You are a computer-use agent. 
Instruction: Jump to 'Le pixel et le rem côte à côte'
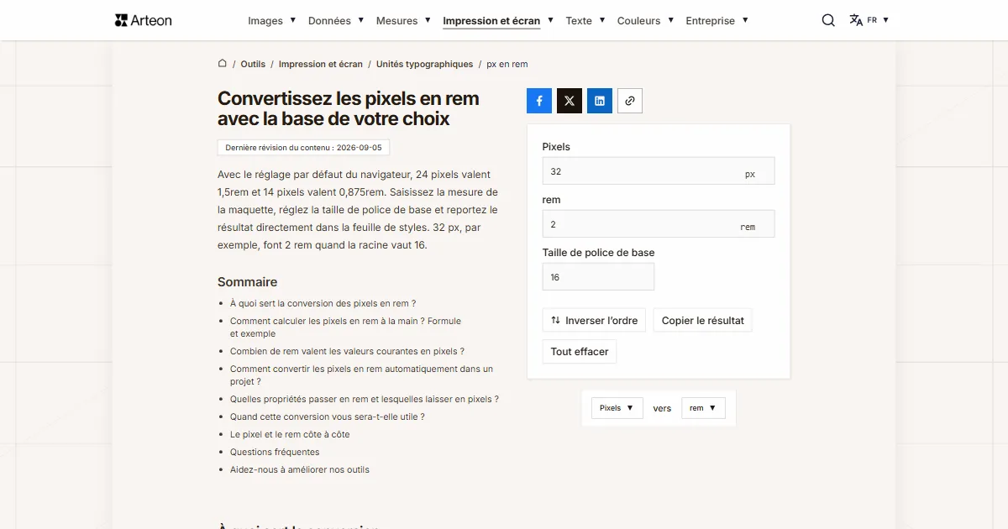point(290,434)
